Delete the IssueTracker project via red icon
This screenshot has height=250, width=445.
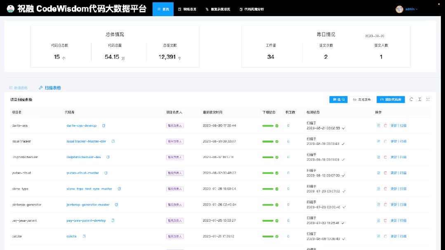pyautogui.click(x=385, y=141)
